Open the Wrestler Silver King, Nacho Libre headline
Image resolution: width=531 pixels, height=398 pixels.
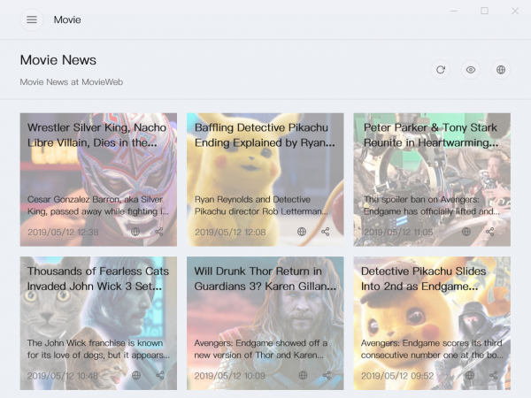[96, 135]
